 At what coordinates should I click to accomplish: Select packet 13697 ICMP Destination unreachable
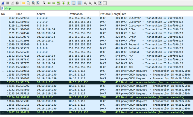[96, 112]
